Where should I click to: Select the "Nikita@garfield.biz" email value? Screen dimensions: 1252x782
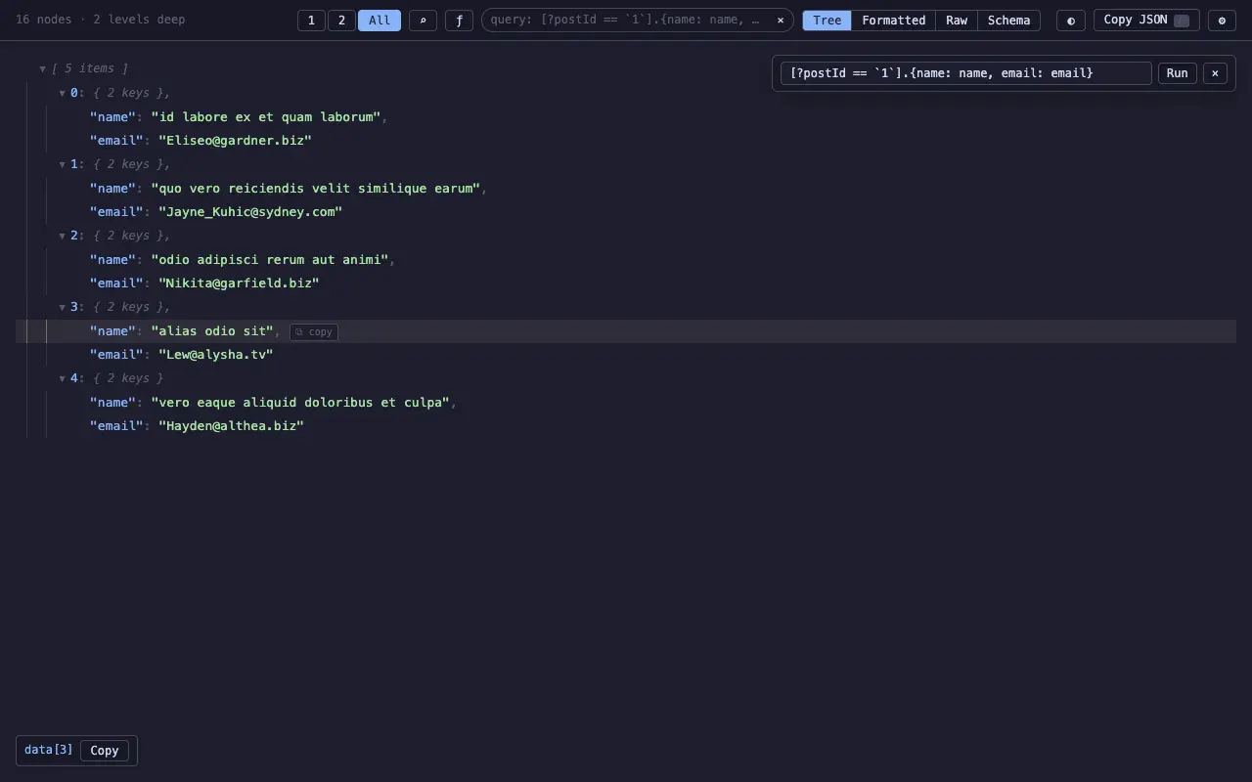coord(239,283)
